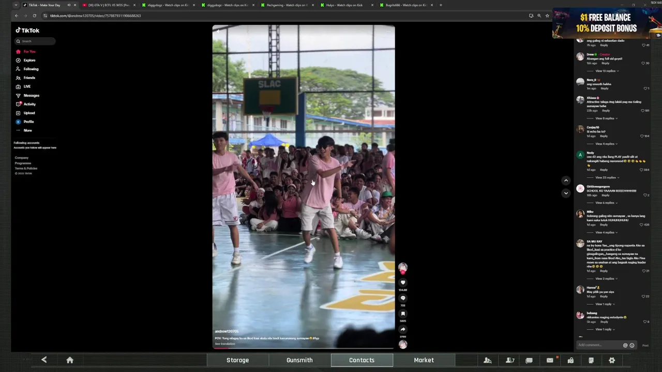Reload the page in browser
The width and height of the screenshot is (662, 372).
point(35,16)
